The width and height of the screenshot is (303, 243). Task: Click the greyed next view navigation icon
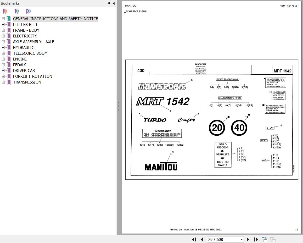[273, 240]
